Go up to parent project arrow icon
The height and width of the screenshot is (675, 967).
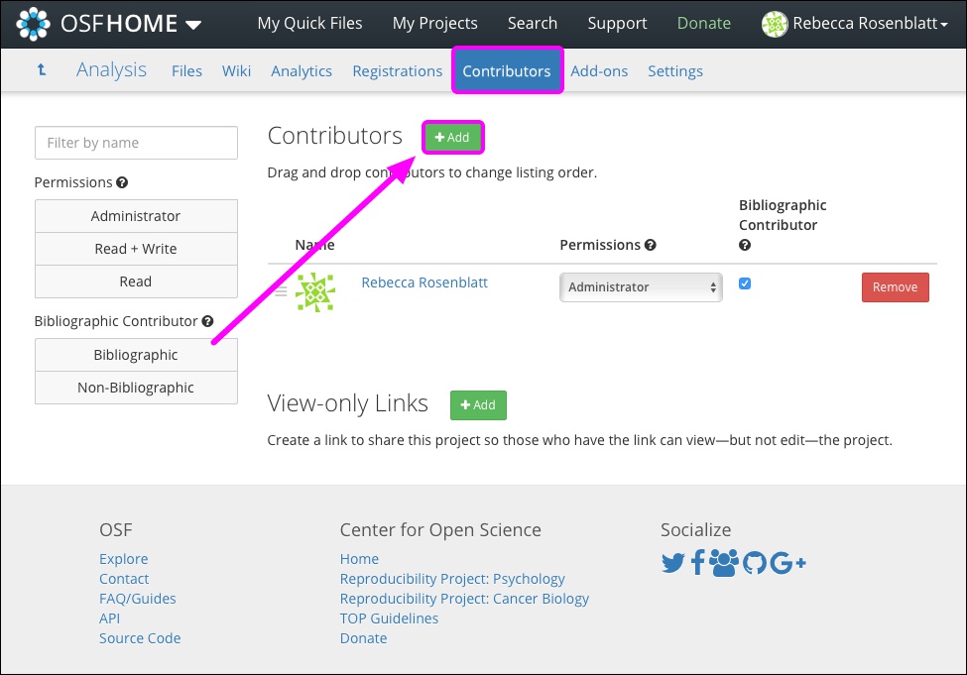[x=42, y=69]
